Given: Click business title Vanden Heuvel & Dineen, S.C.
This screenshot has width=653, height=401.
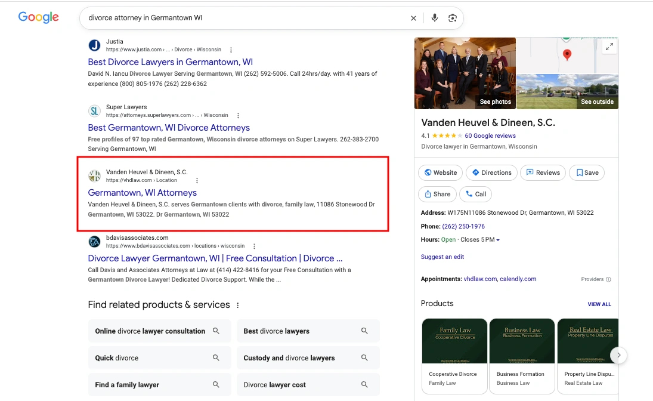Looking at the screenshot, I should 488,122.
